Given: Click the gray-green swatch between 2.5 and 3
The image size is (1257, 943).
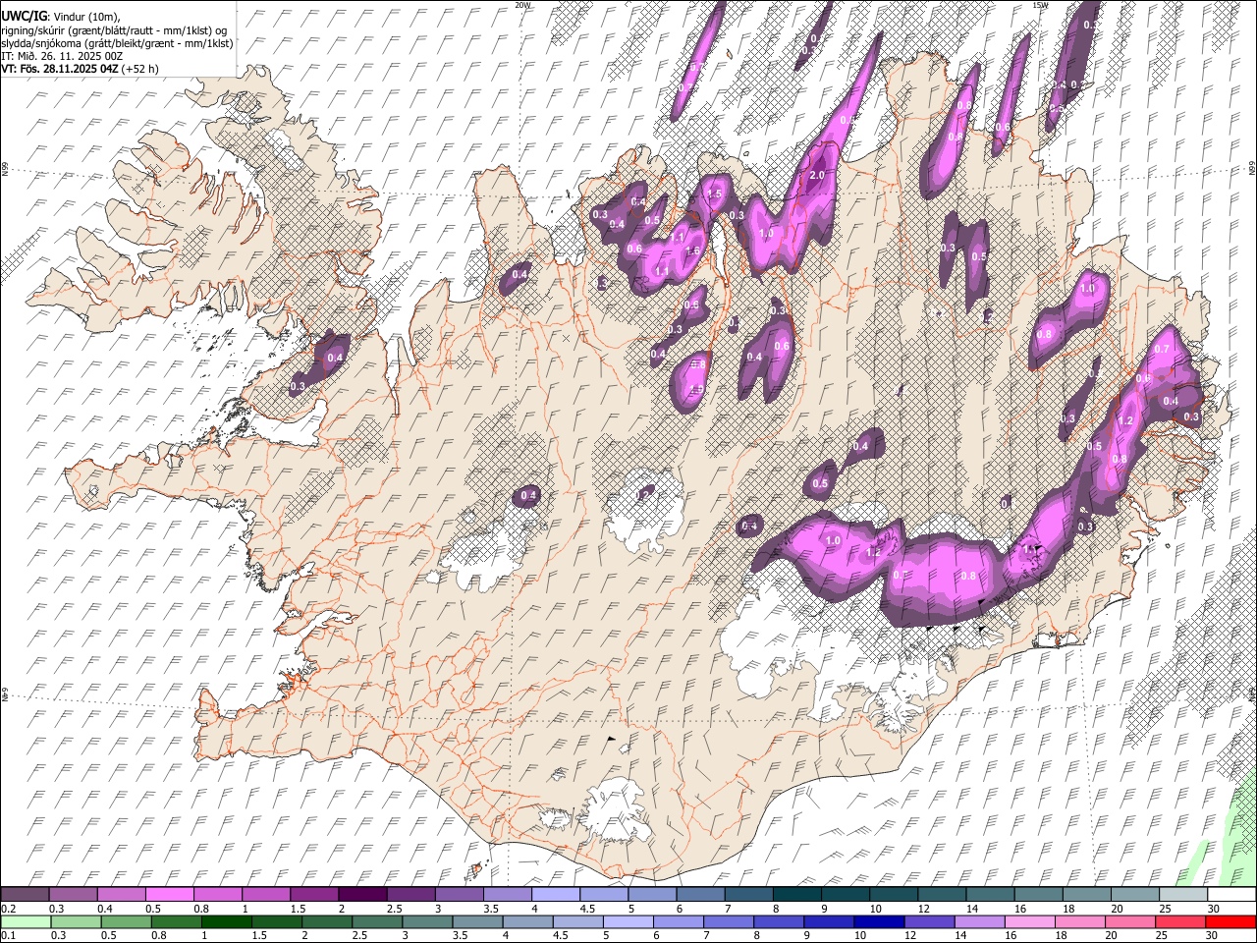Looking at the screenshot, I should click(377, 921).
